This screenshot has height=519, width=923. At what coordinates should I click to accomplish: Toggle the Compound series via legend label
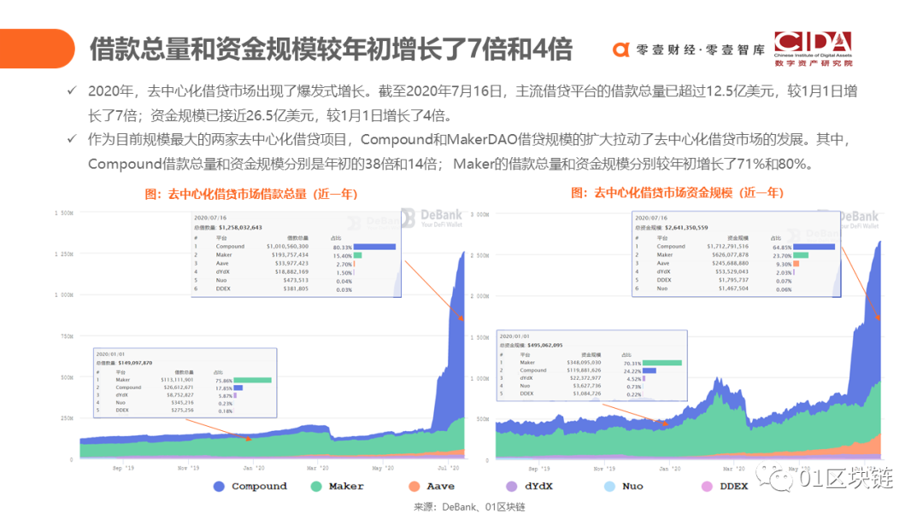click(x=259, y=487)
